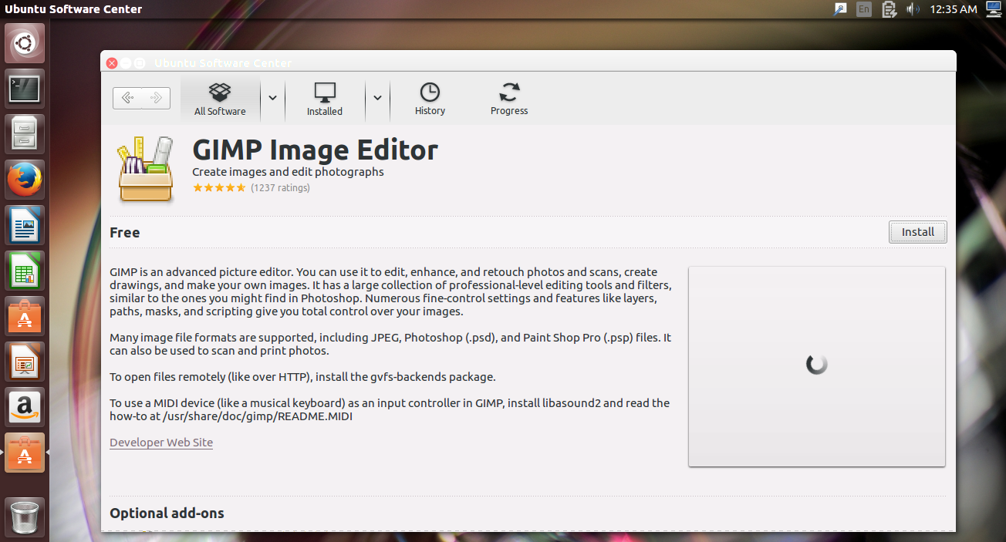Image resolution: width=1006 pixels, height=542 pixels.
Task: Open Amazon from the dock
Action: click(x=25, y=408)
